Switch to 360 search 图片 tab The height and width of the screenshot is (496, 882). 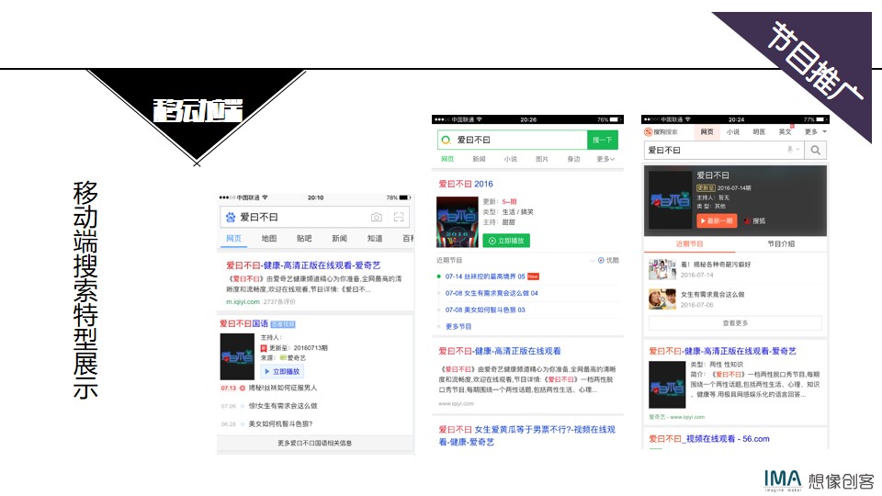(x=542, y=159)
